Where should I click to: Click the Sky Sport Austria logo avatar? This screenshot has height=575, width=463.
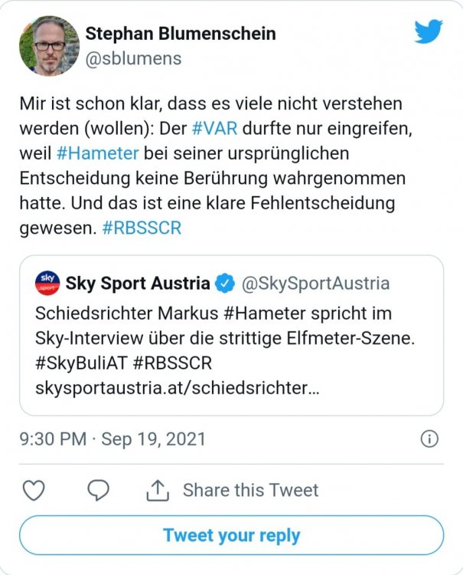pos(47,283)
